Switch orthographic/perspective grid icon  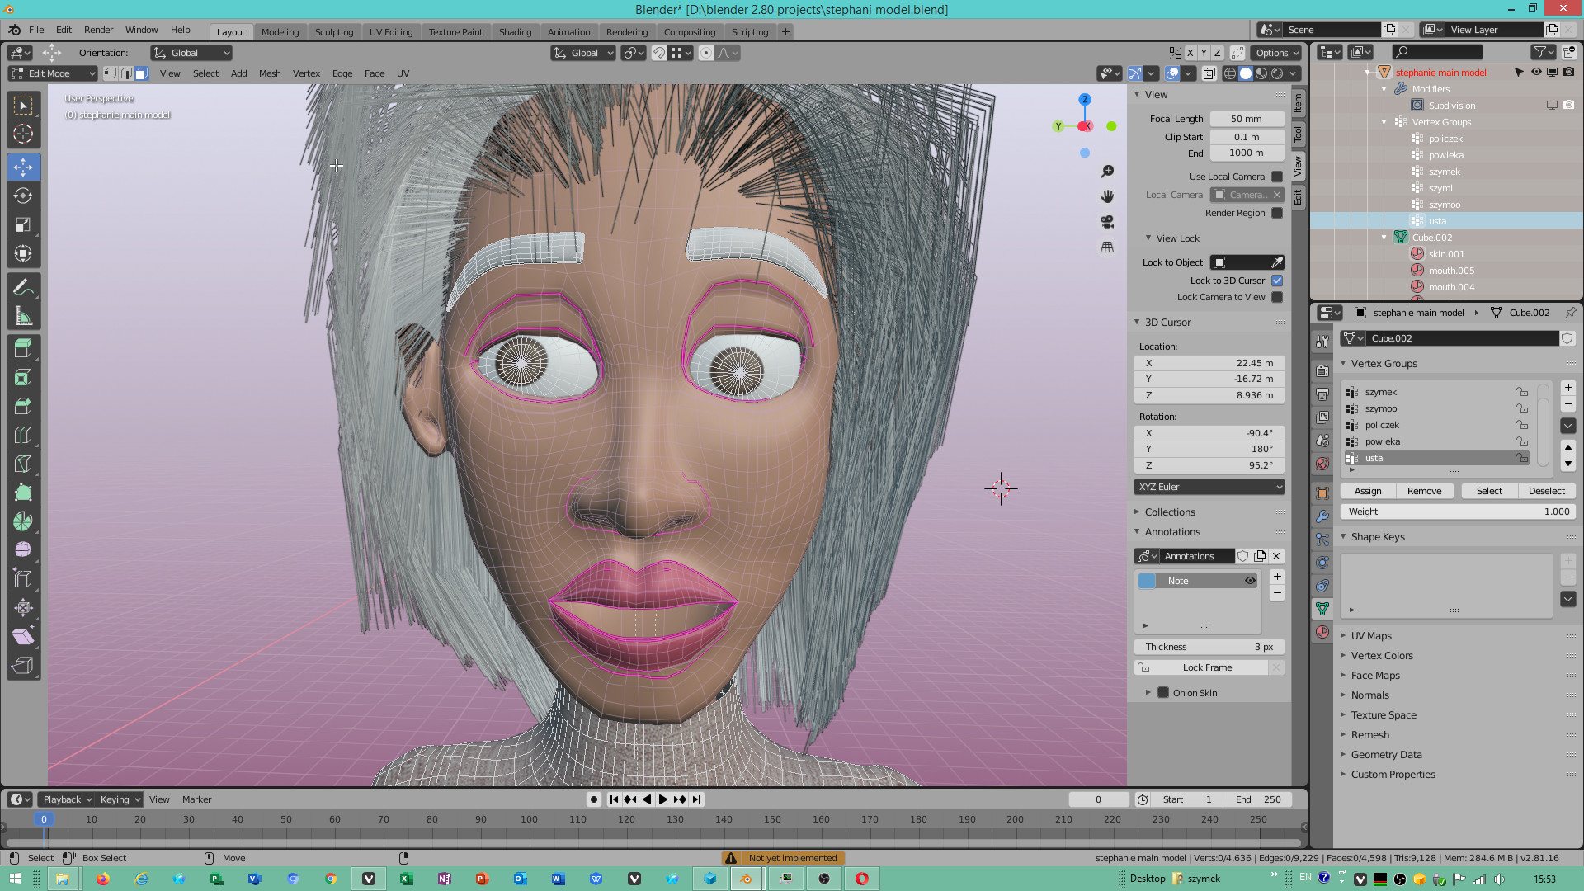pyautogui.click(x=1107, y=247)
